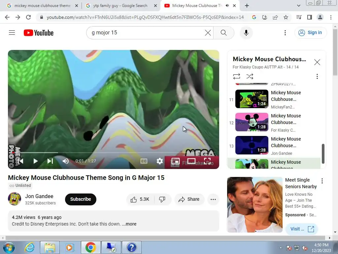Switch to ytp family guy Google tab
The height and width of the screenshot is (254, 338).
[120, 6]
